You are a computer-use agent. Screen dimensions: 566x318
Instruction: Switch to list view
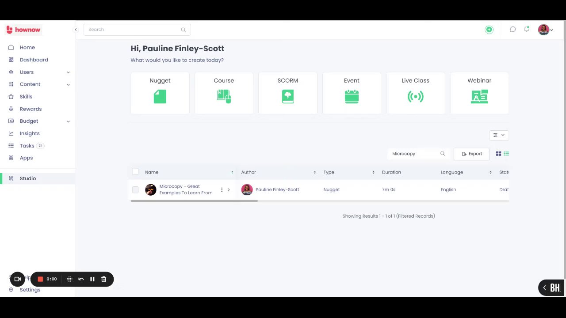[x=506, y=154]
